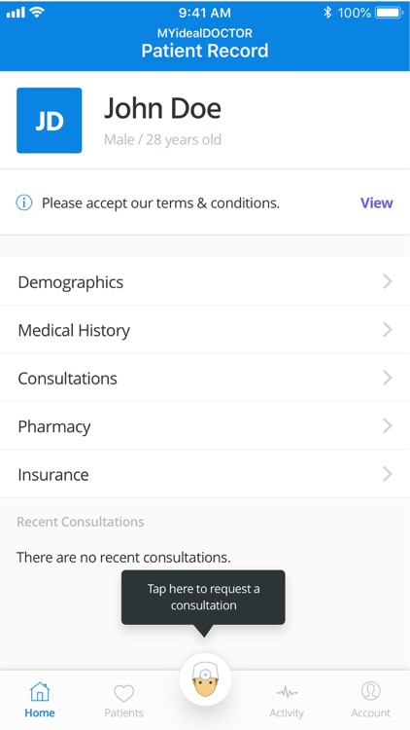View the terms & conditions link
This screenshot has width=410, height=730.
click(377, 203)
